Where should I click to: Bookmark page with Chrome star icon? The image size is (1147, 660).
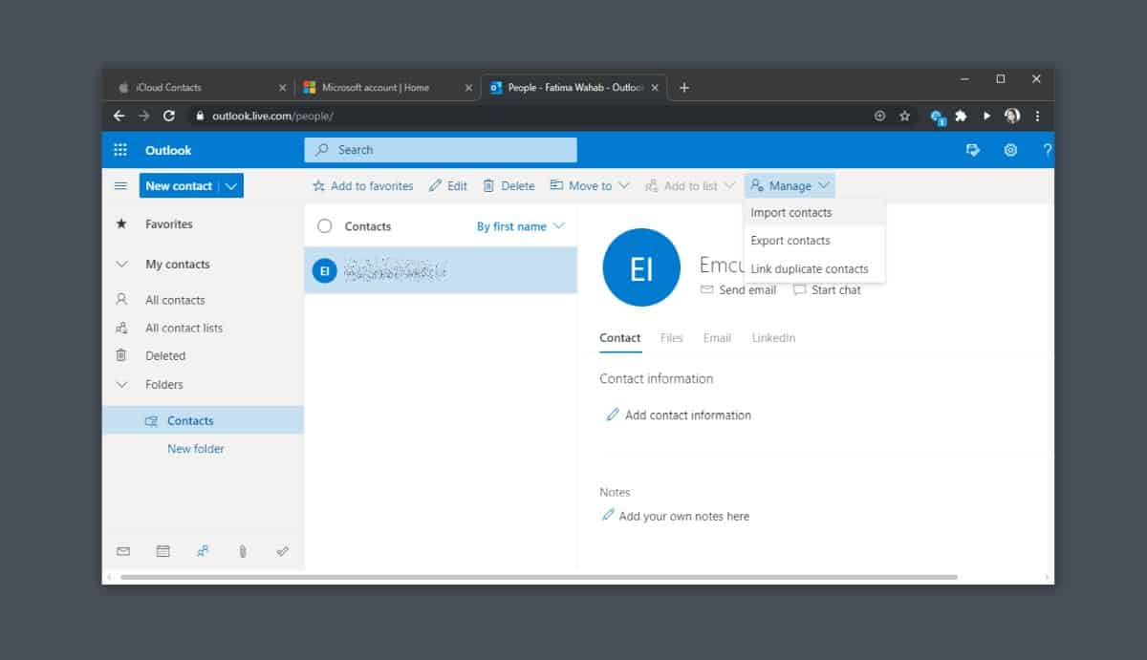(x=904, y=116)
